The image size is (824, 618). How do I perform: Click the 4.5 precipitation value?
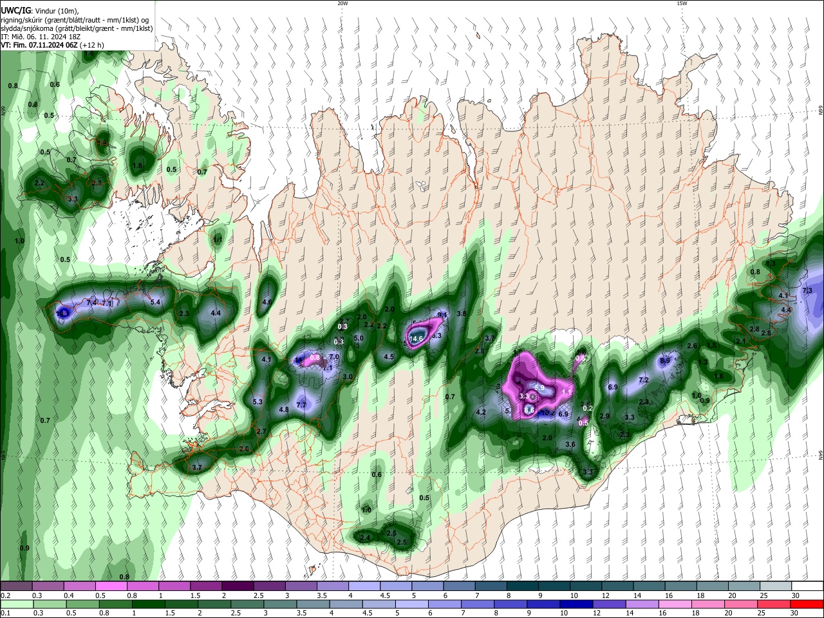pyautogui.click(x=389, y=357)
